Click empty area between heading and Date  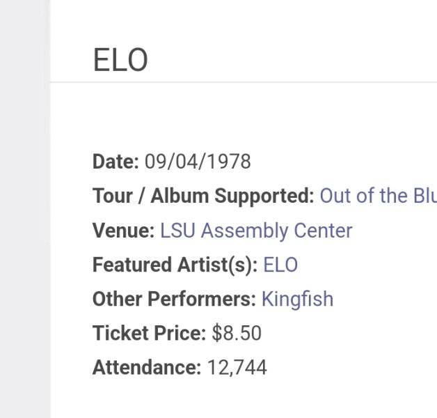(244, 117)
